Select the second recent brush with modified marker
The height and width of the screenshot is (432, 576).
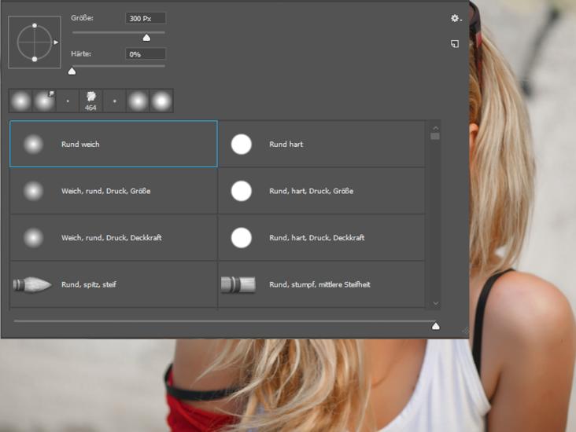click(x=44, y=101)
